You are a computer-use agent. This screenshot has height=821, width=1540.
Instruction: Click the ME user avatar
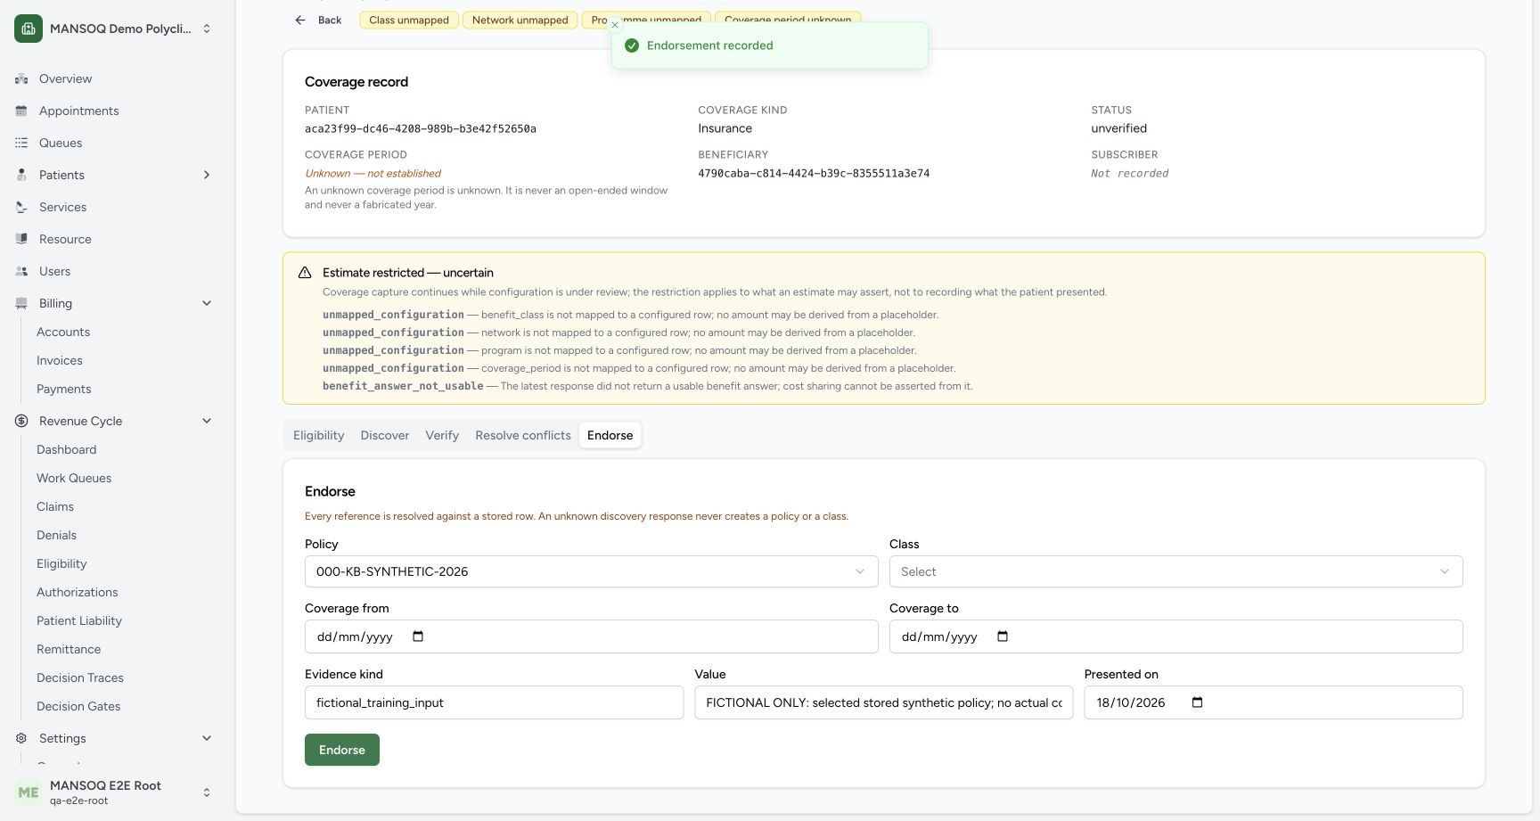pyautogui.click(x=29, y=792)
